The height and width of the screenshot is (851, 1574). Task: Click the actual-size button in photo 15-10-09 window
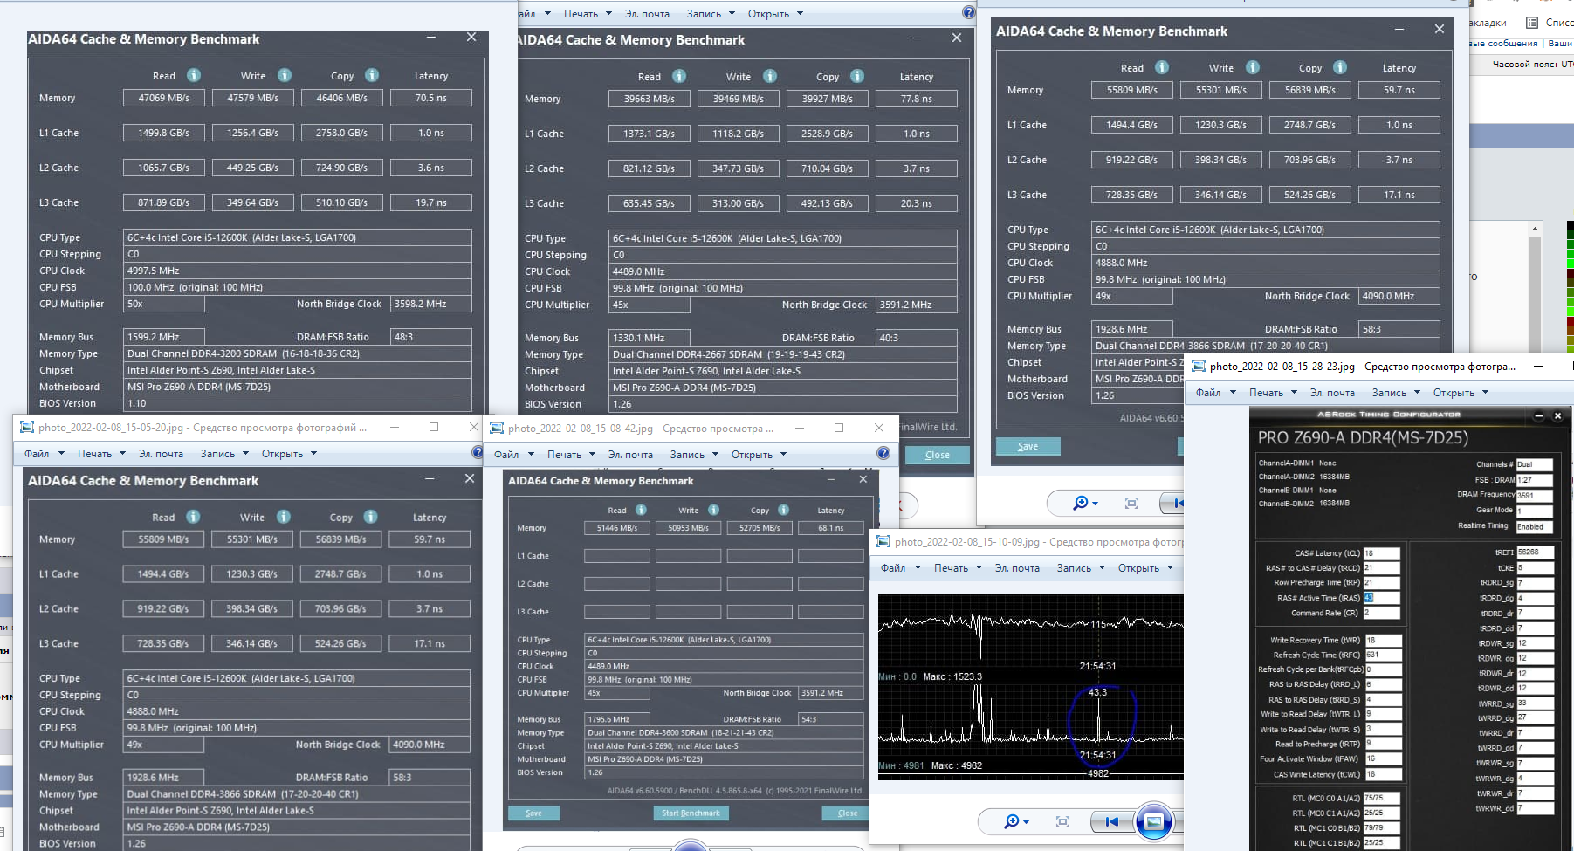(x=1062, y=821)
